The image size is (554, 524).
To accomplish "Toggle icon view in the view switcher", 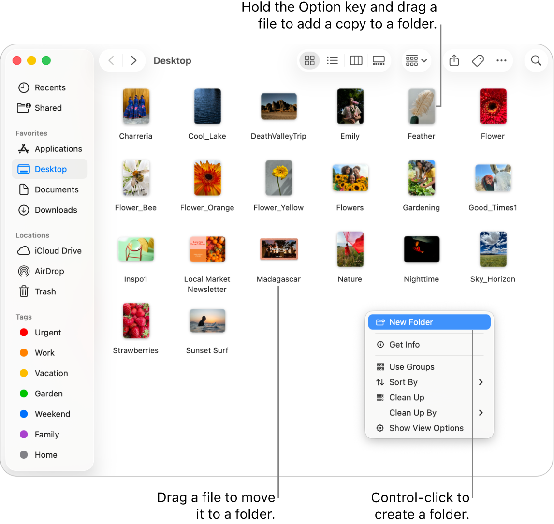I will 309,60.
